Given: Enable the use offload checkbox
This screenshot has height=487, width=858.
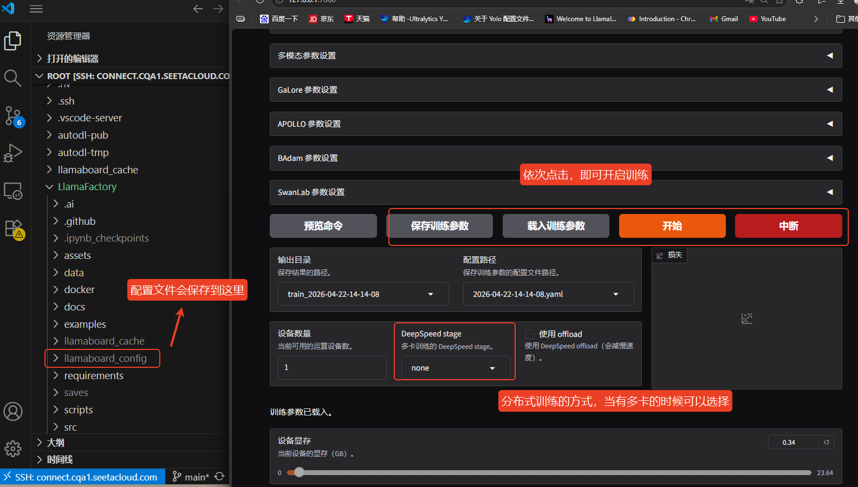Looking at the screenshot, I should point(530,334).
